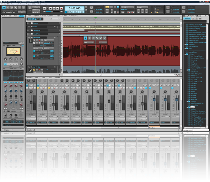Screen dimensions: 210x182
Task: Select the Move tool in the top toolbar
Action: click(12, 8)
